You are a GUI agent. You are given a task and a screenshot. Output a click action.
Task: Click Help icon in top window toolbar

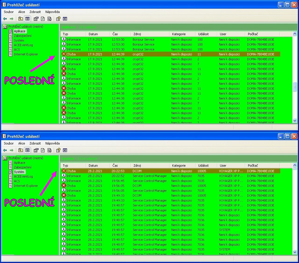[x=58, y=19]
